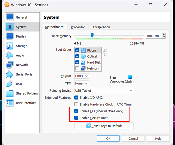Screen dimensions: 175x145
Task: Click the VirtualBox gear icon in title bar
Action: (x=7, y=5)
